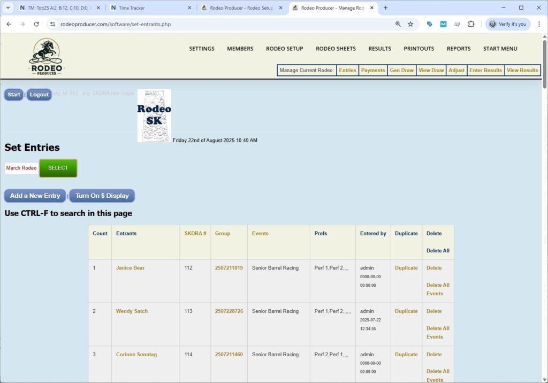
Task: Click the Rodeo Producer horse logo
Action: click(46, 57)
